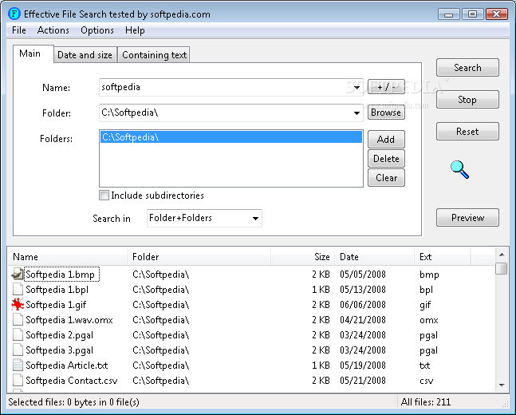This screenshot has width=516, height=415.
Task: Open the Options menu
Action: [x=97, y=30]
